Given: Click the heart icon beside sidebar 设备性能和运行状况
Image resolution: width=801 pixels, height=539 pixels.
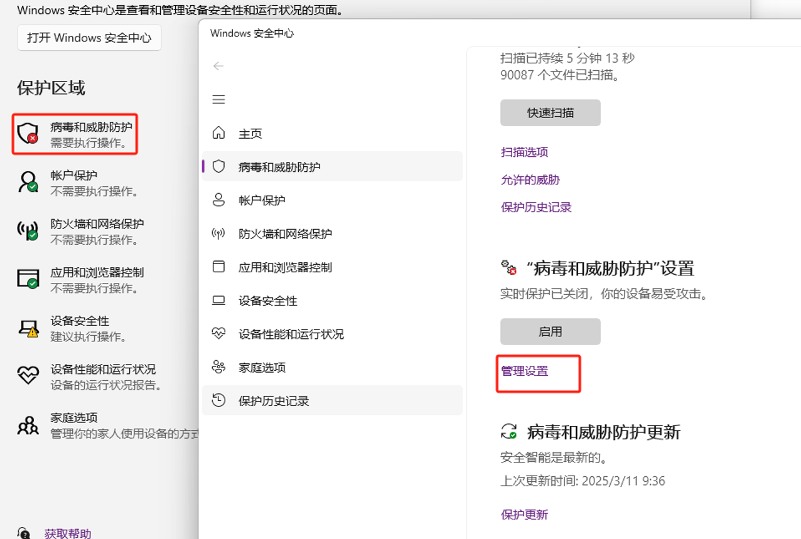Looking at the screenshot, I should coord(218,334).
